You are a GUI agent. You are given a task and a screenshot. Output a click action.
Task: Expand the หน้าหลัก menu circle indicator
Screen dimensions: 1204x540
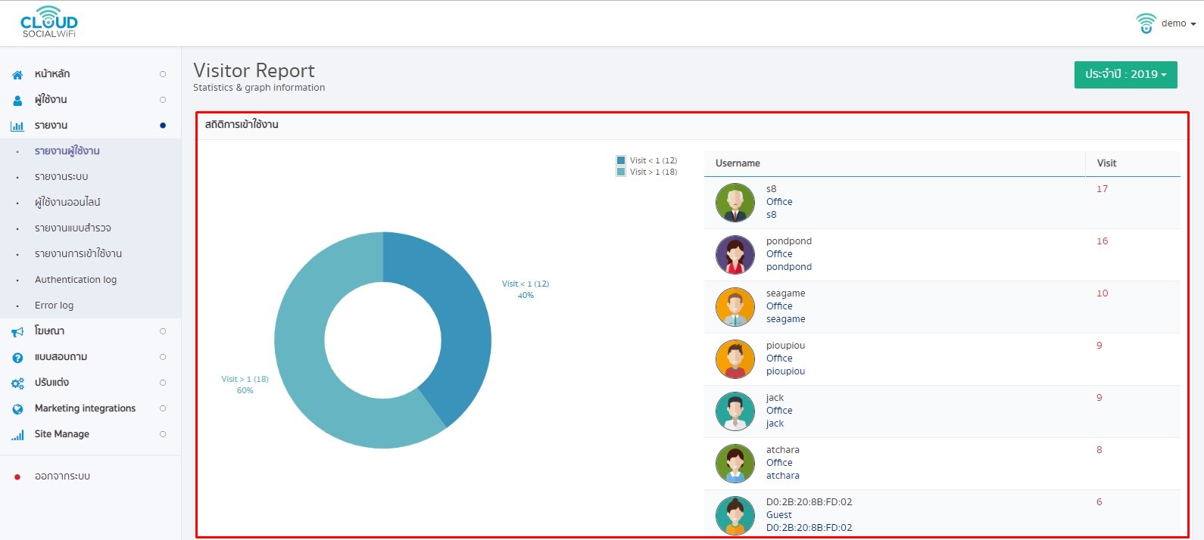pyautogui.click(x=163, y=74)
